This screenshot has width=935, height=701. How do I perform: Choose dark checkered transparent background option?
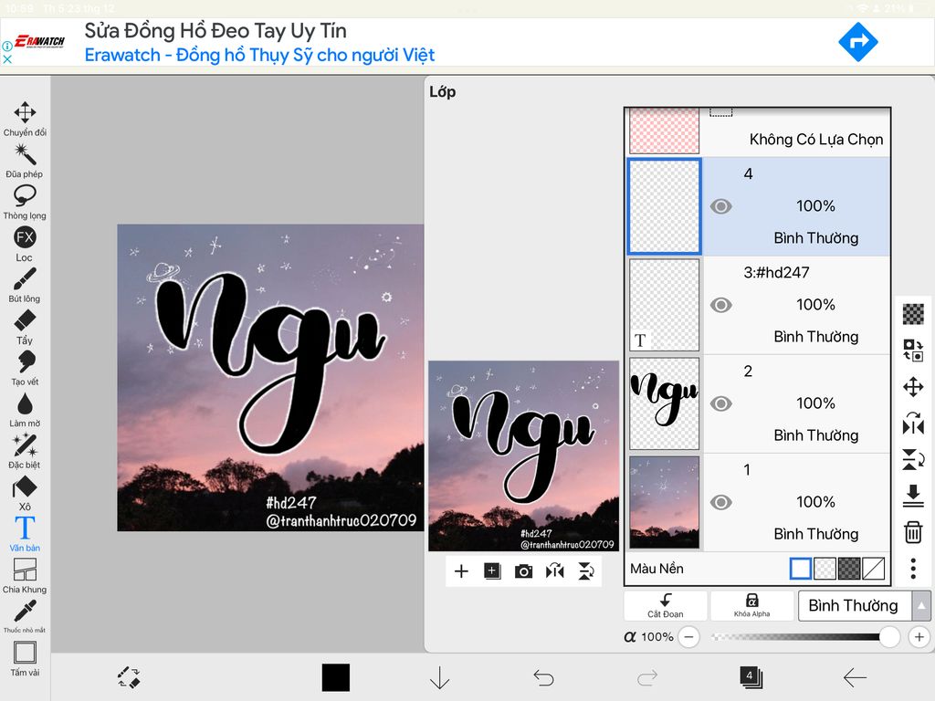849,569
